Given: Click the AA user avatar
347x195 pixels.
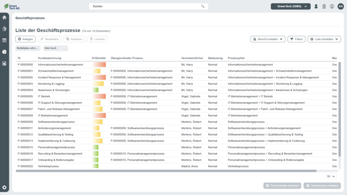Looking at the screenshot, I should [x=341, y=6].
